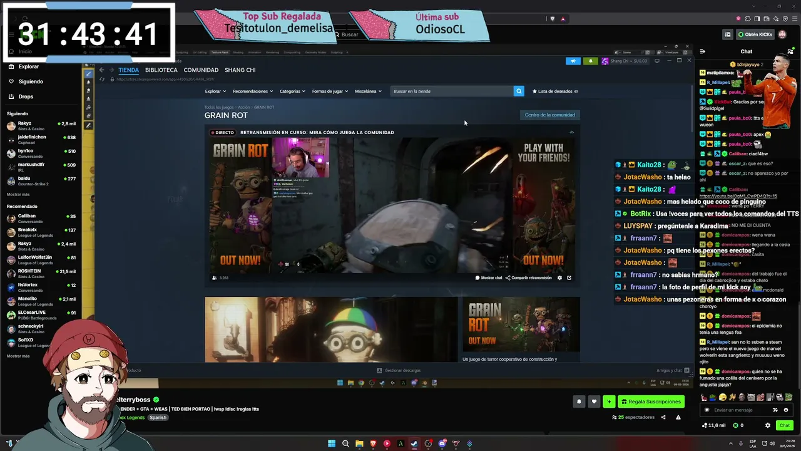Click the Steam store search magnifier button
Viewport: 801px width, 451px height.
tap(519, 91)
